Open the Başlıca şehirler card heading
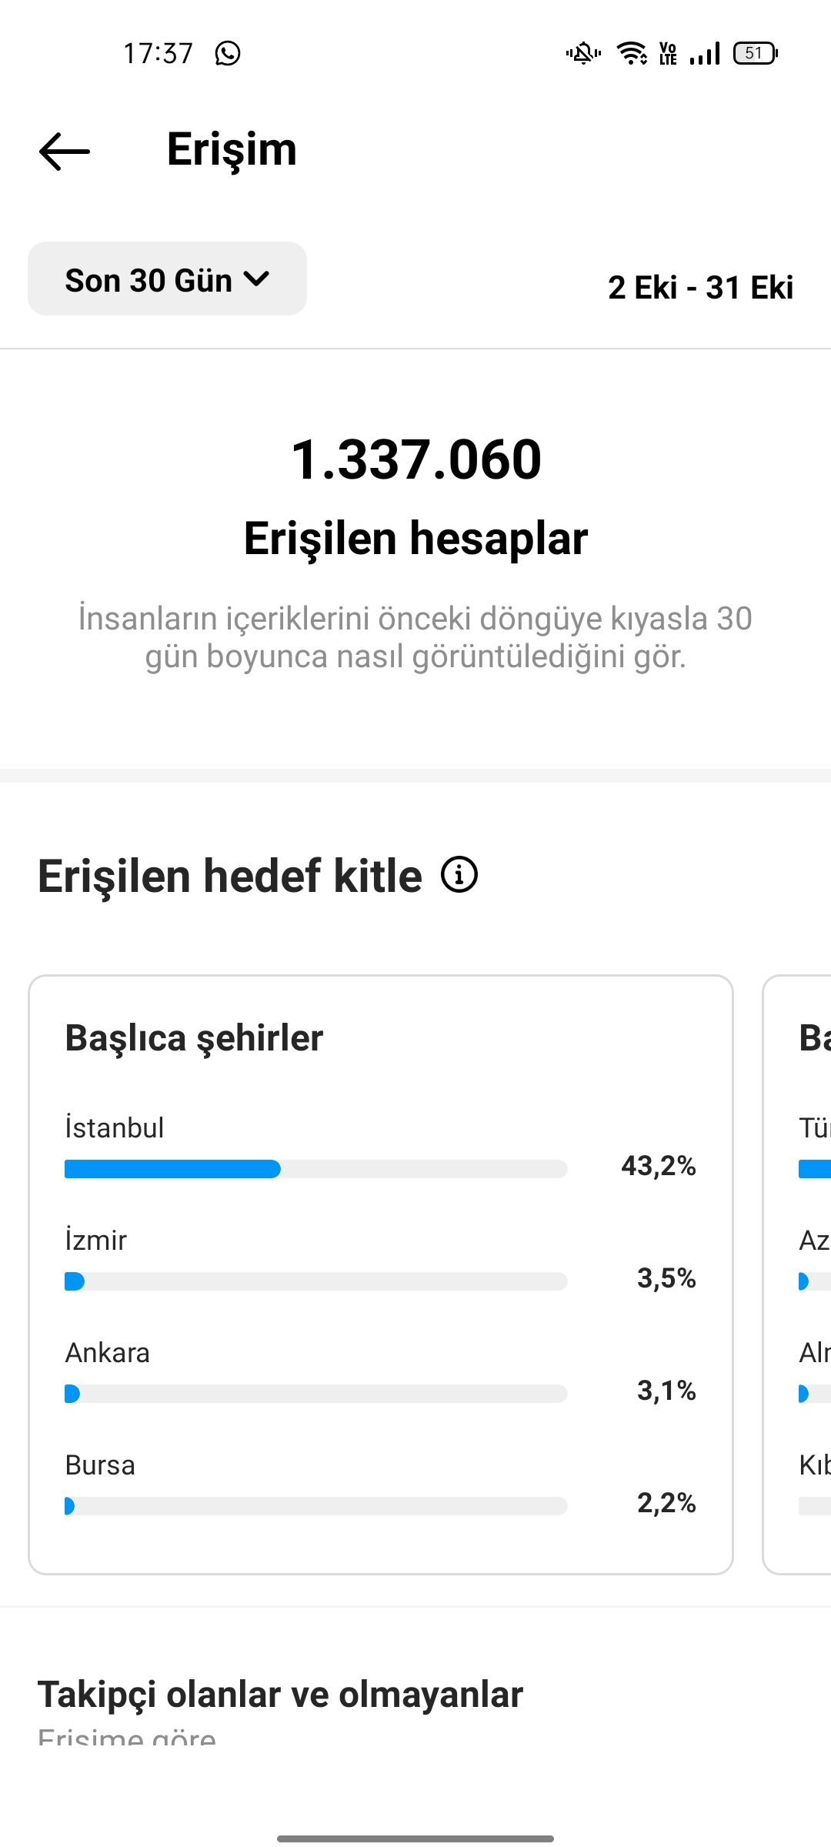The image size is (831, 1847). click(194, 1037)
